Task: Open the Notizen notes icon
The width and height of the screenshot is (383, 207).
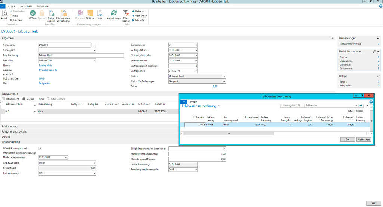Action: click(90, 13)
